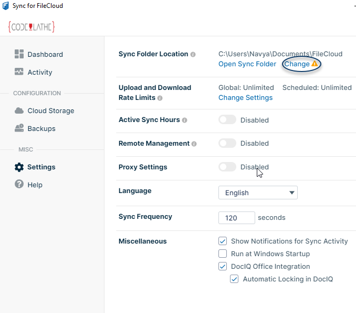Viewport: 356px width, 313px height.
Task: Uncheck Automatic Locking in DocIQ
Action: click(234, 279)
